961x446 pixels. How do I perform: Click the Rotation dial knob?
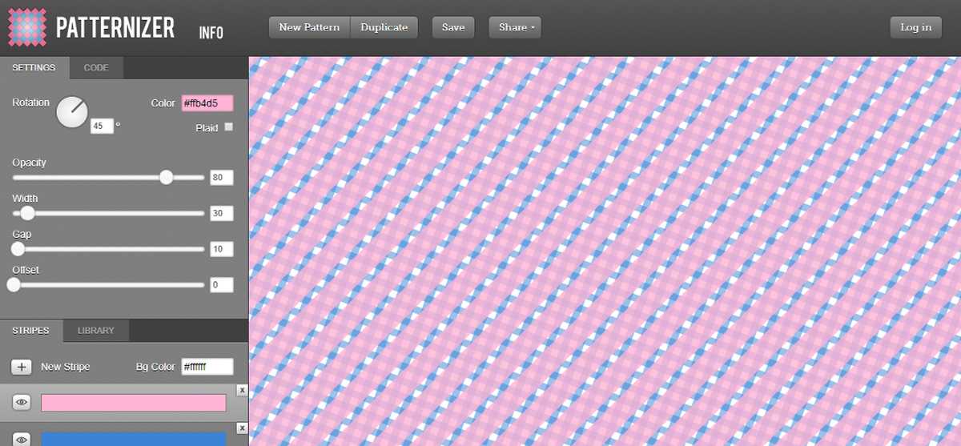[x=71, y=112]
